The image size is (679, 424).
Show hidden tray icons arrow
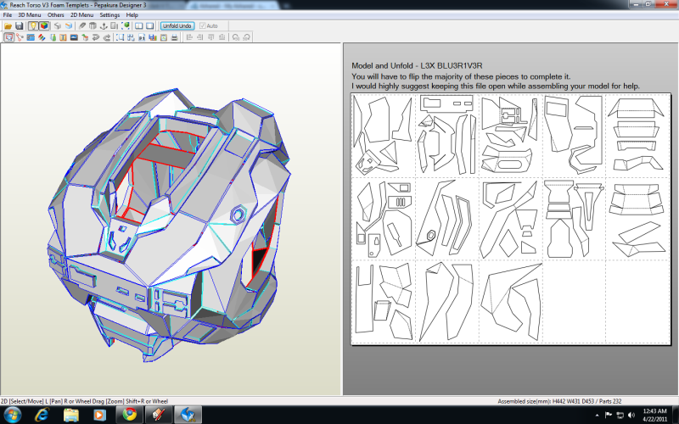coord(598,416)
